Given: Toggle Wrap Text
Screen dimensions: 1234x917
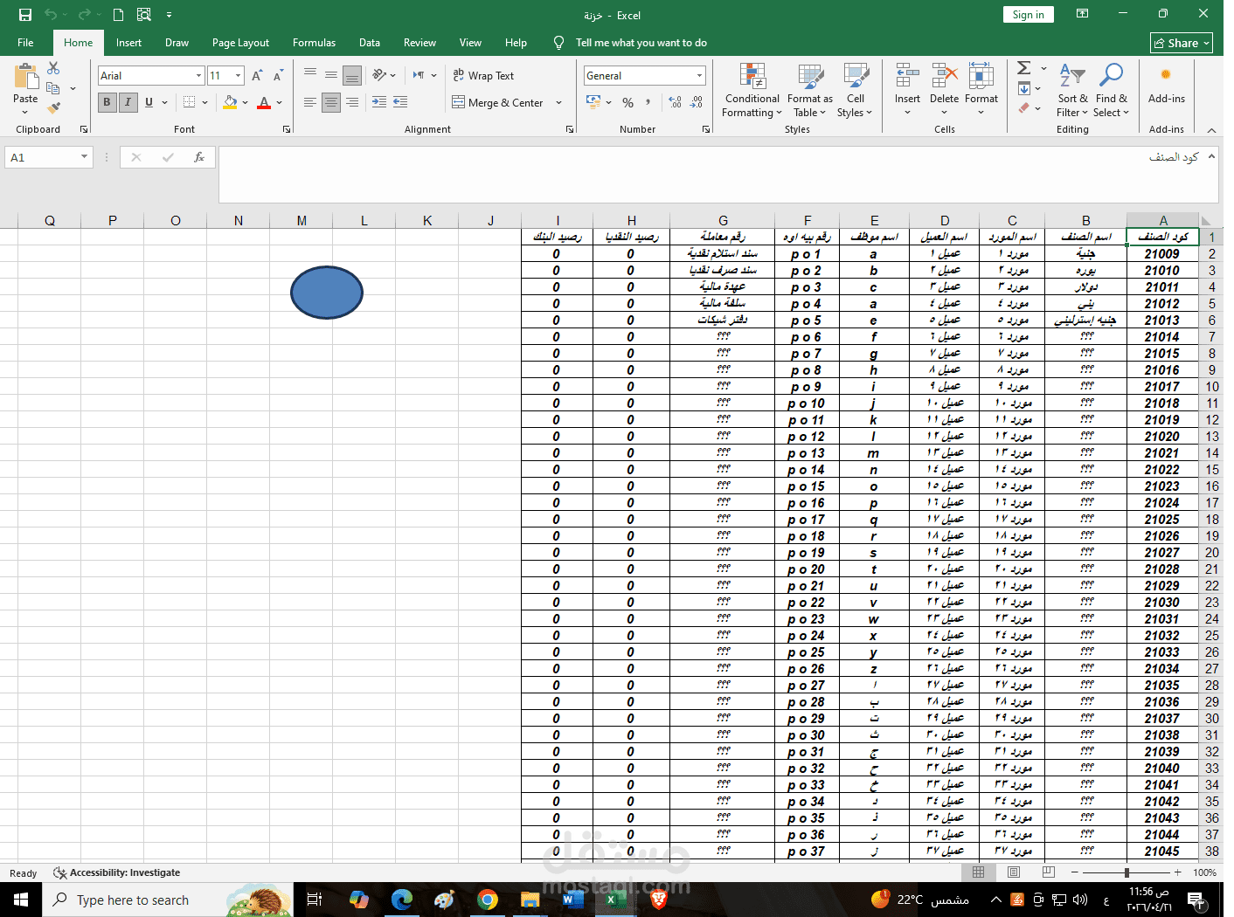Looking at the screenshot, I should click(483, 76).
